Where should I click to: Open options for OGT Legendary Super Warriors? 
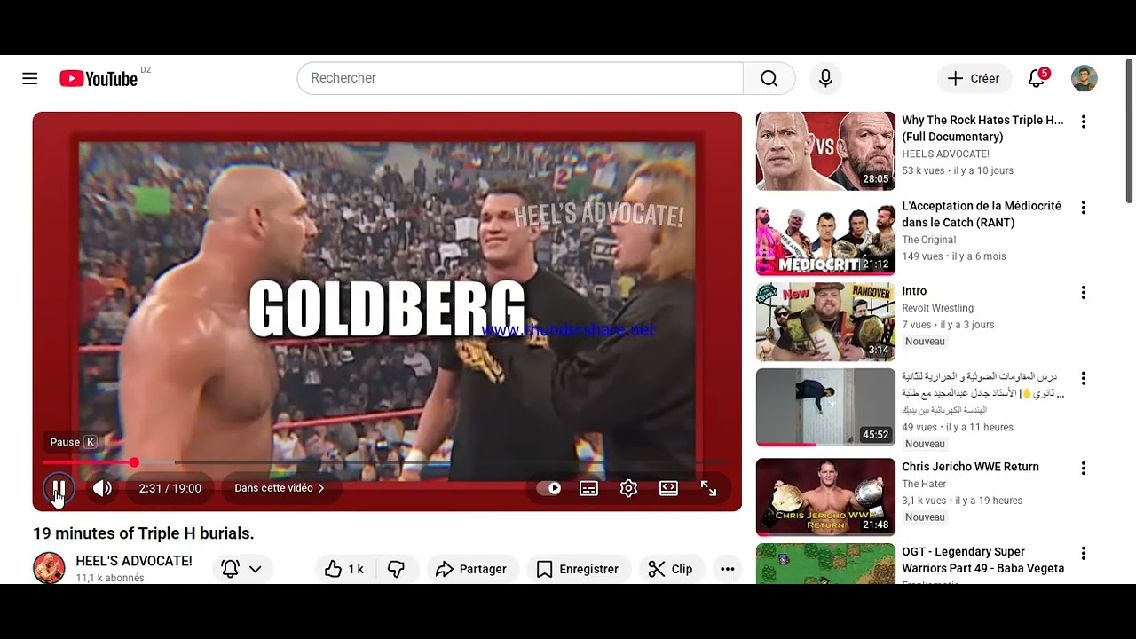tap(1083, 553)
